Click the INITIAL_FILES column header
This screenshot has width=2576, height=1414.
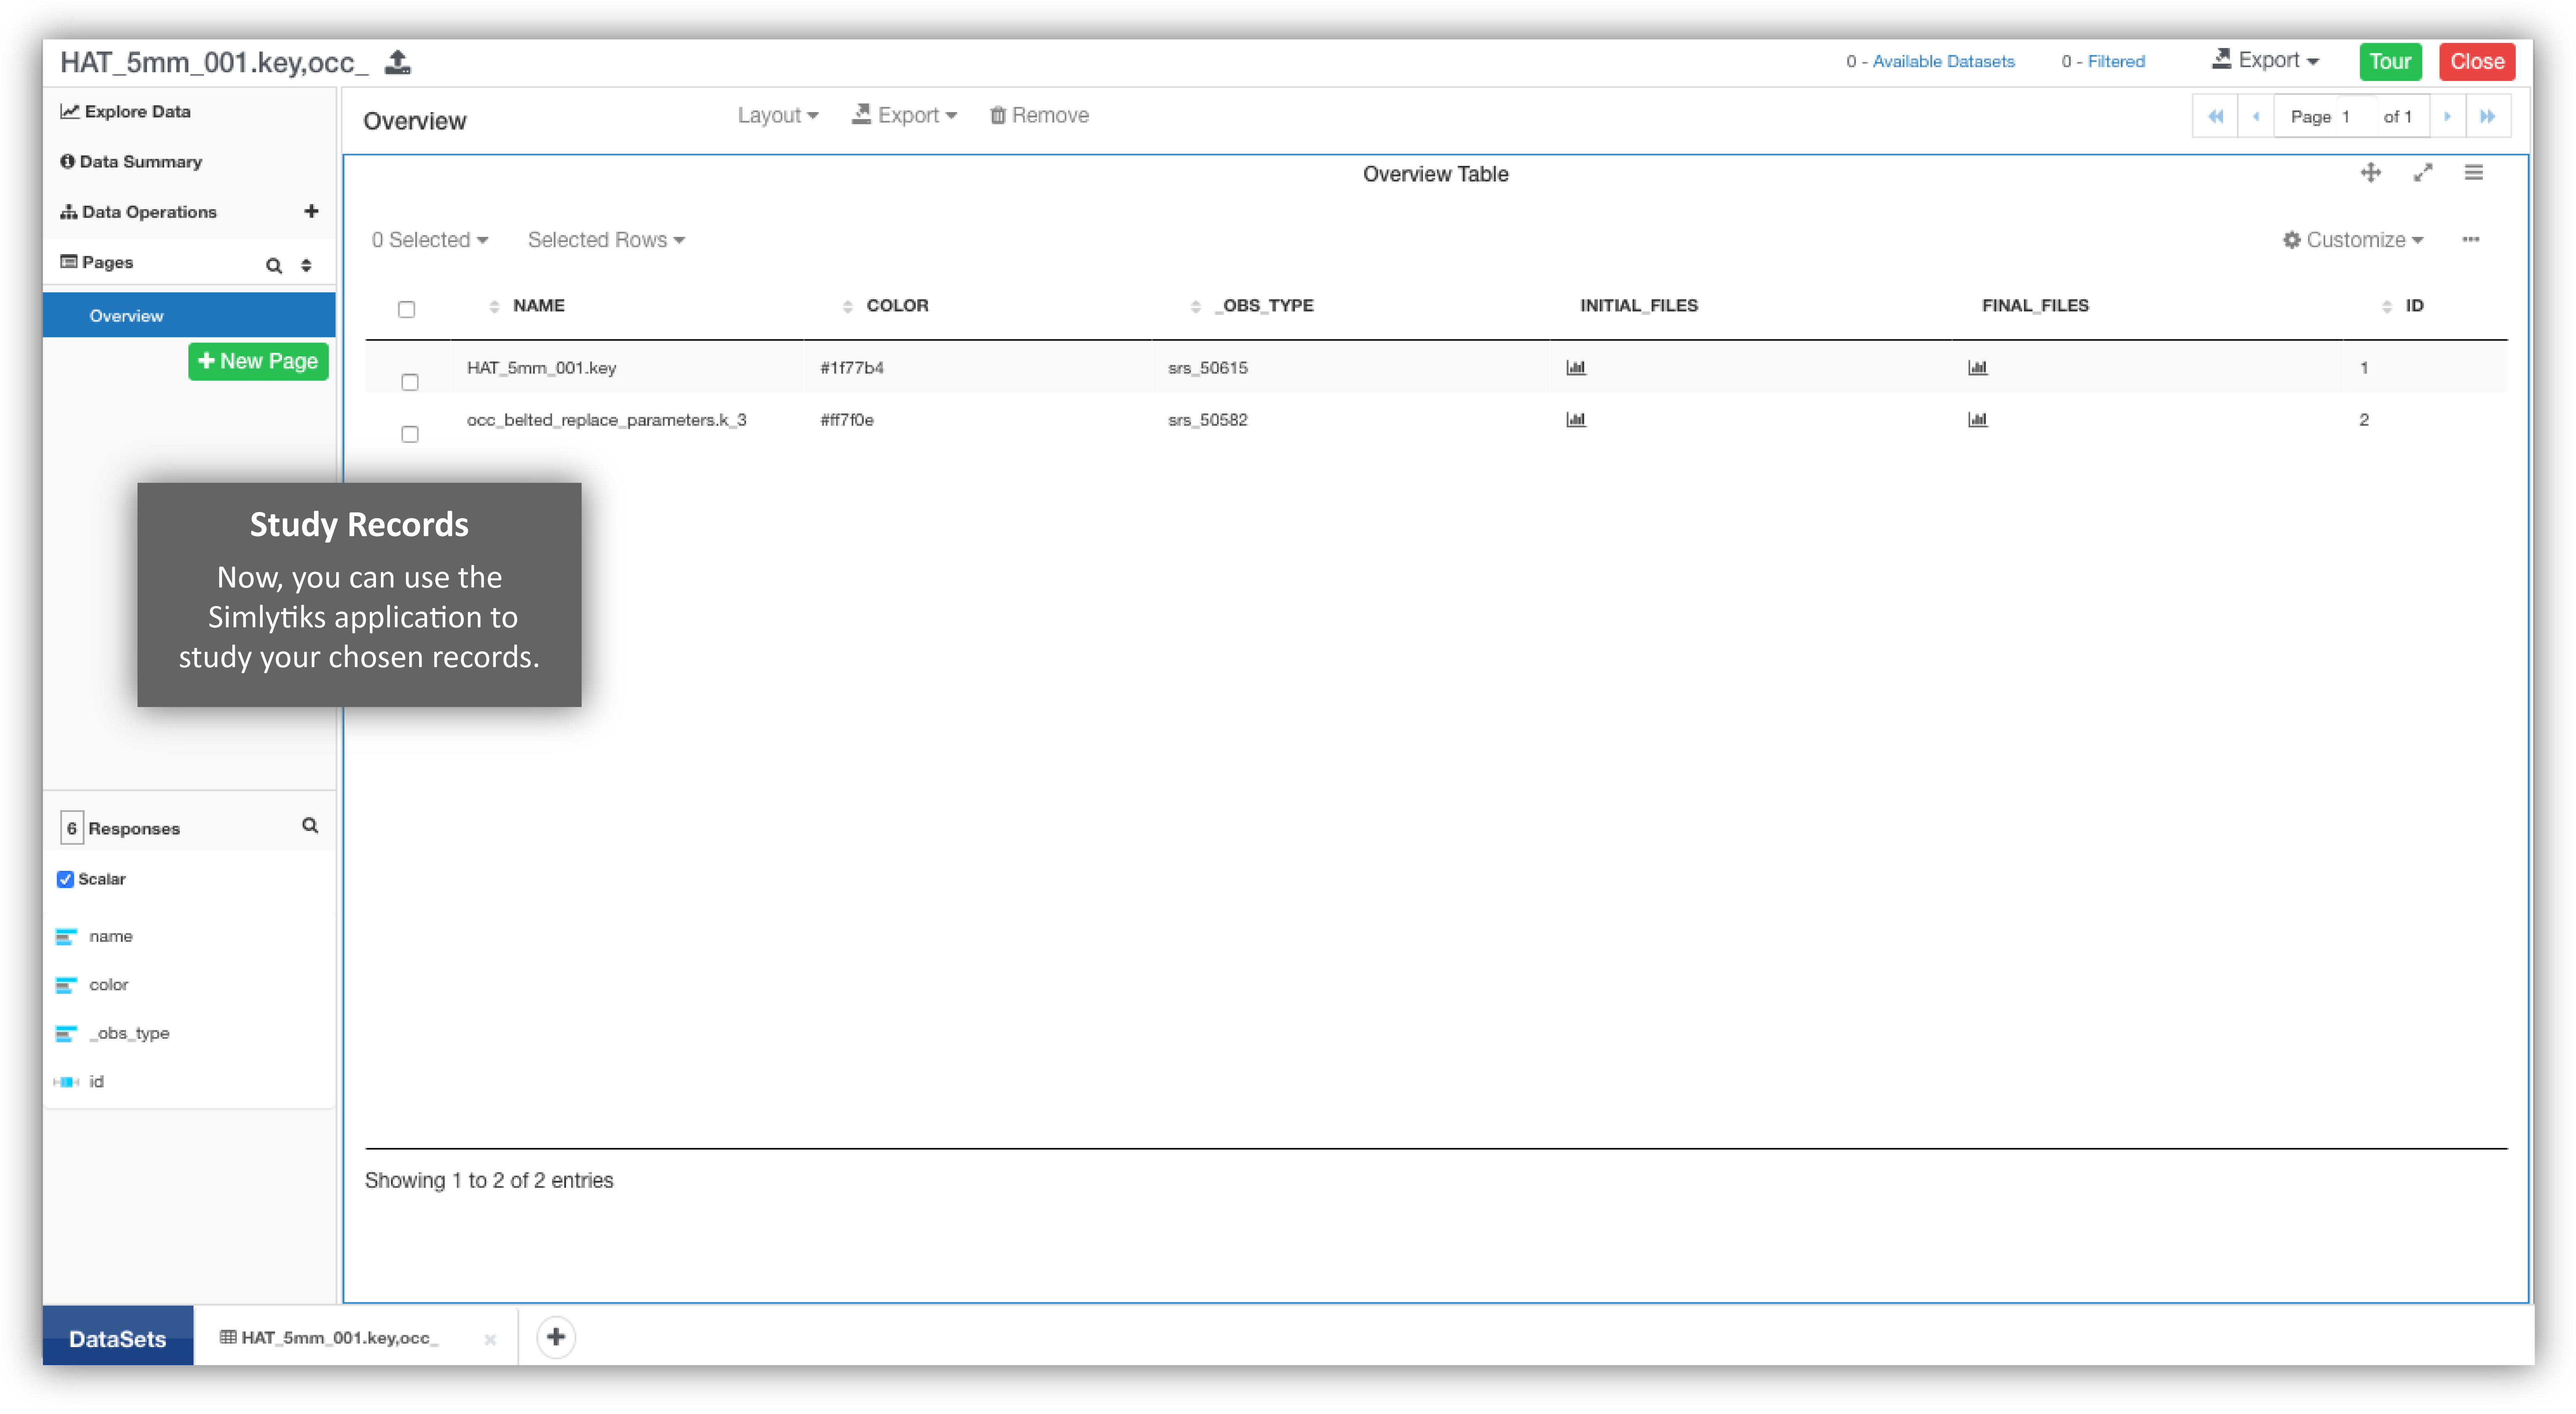click(x=1639, y=306)
